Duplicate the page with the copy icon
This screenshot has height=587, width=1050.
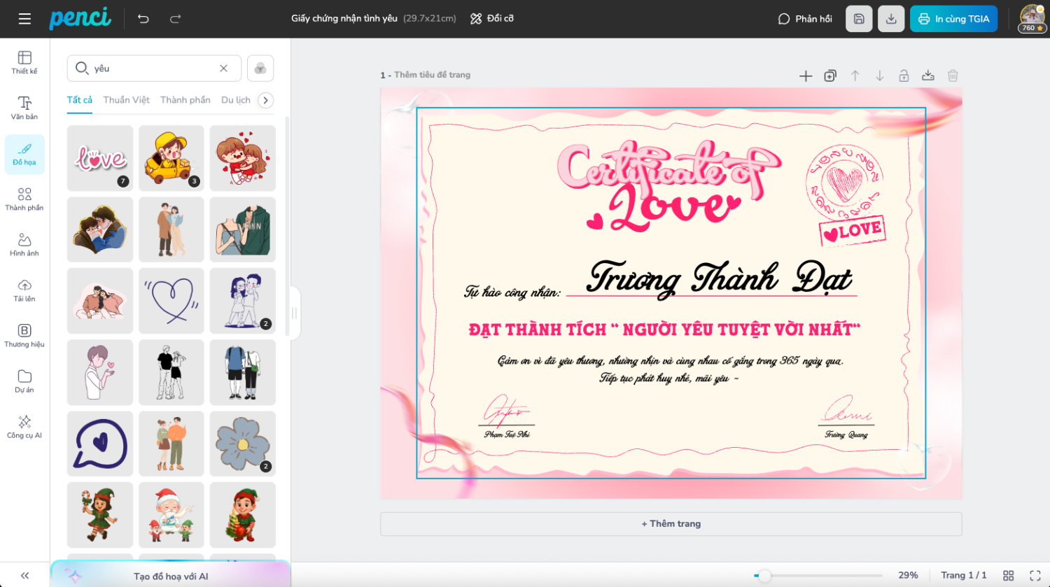[x=830, y=76]
